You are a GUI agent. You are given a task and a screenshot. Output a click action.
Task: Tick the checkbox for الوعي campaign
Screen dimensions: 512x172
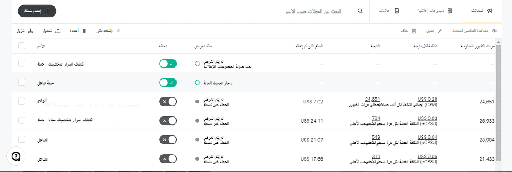pyautogui.click(x=22, y=102)
